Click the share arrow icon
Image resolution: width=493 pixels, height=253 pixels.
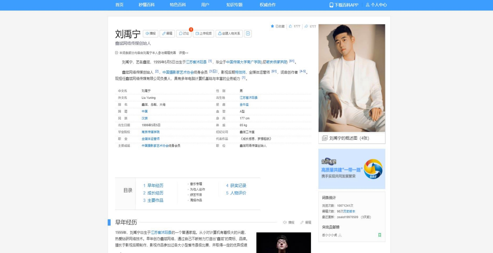306,26
